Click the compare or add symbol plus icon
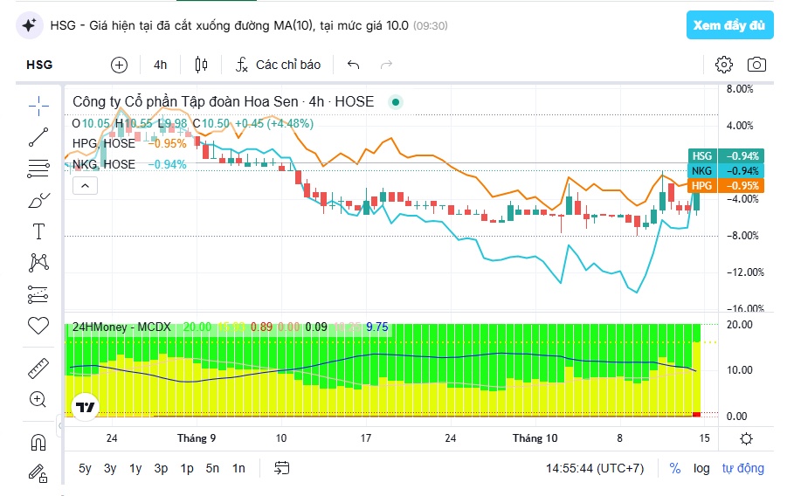 click(x=119, y=65)
